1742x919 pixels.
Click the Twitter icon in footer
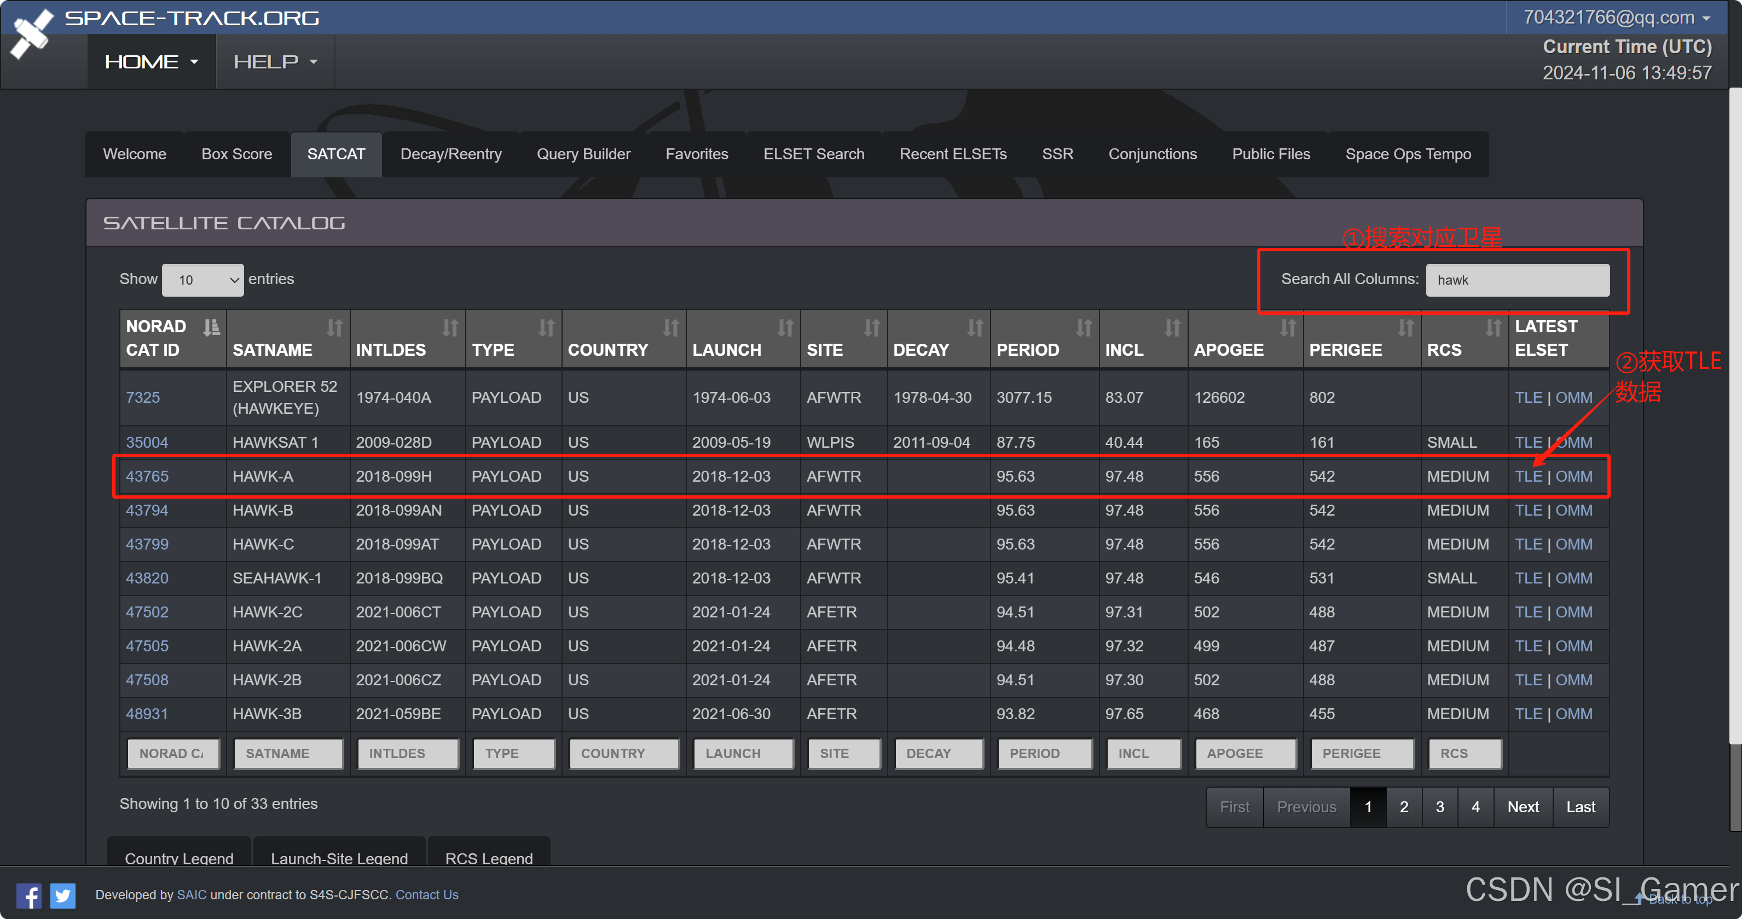pos(63,895)
